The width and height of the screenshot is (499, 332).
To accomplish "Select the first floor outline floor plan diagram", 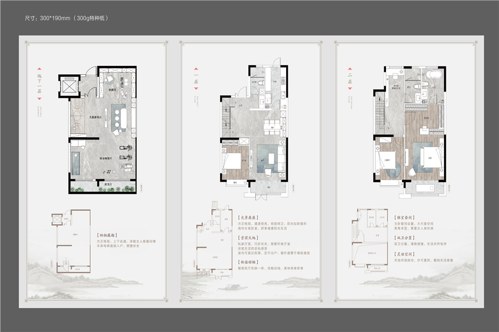I will click(215, 240).
